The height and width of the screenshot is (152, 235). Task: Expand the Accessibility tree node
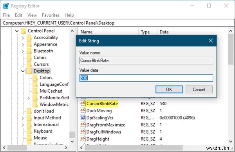pyautogui.click(x=23, y=38)
